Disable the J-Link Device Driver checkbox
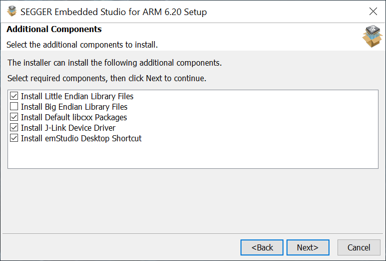This screenshot has height=261, width=386. [14, 128]
